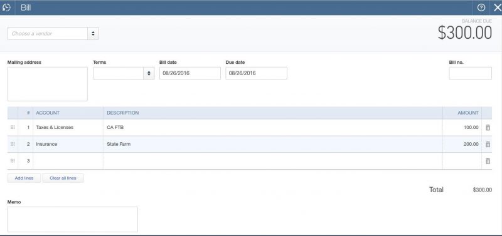
Task: Grab the drag handle for line 3
Action: pyautogui.click(x=13, y=161)
